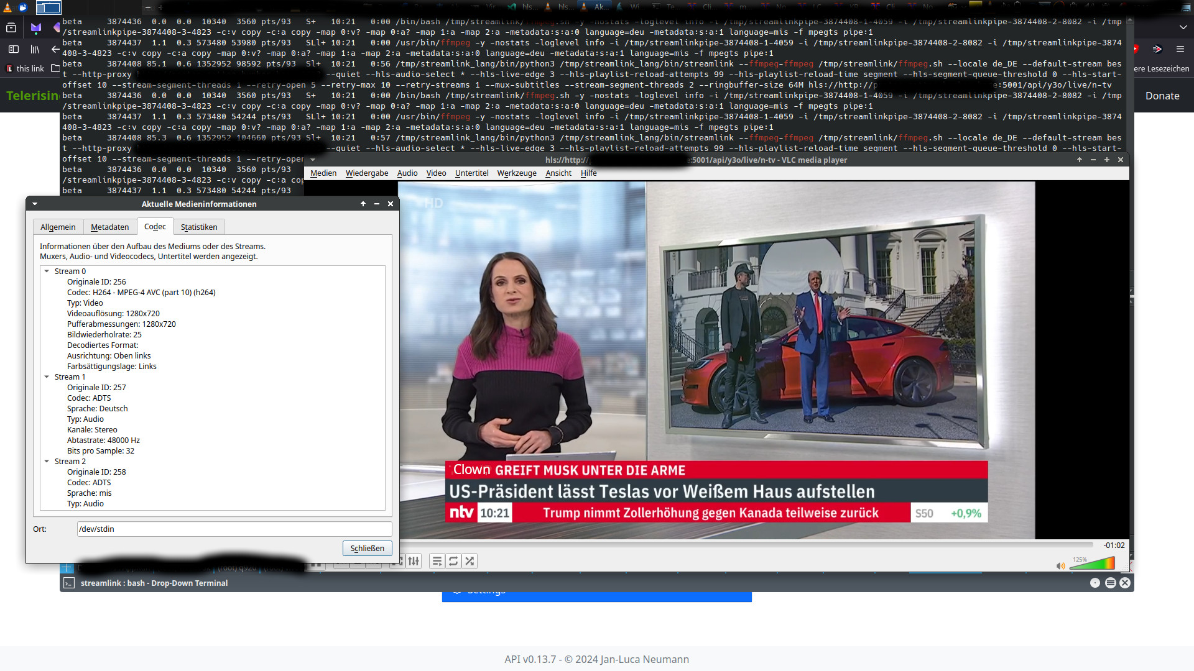Keep VLC window above others arrow icon
1194x671 pixels.
coord(1080,160)
